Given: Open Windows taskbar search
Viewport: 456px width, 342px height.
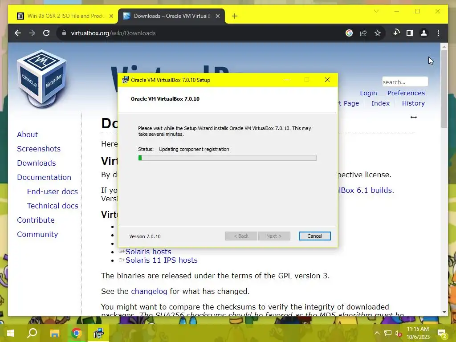Looking at the screenshot, I should tap(32, 333).
